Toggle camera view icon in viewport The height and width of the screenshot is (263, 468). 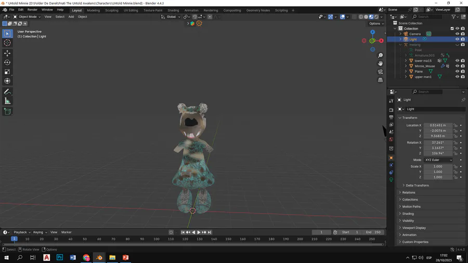pyautogui.click(x=380, y=72)
